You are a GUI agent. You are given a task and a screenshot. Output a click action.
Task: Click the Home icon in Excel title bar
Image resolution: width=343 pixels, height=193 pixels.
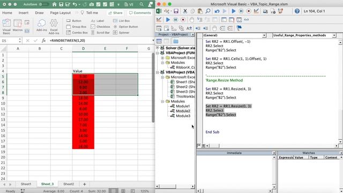pos(54,4)
